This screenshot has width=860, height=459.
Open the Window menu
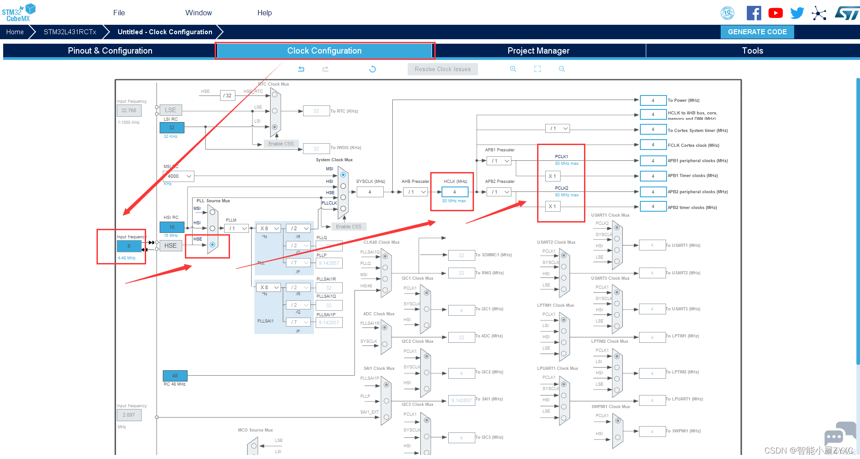[198, 13]
